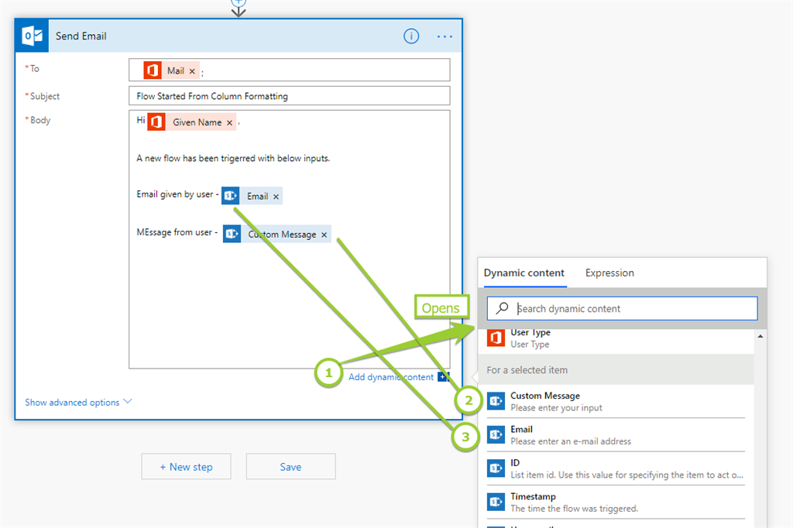
Task: Focus the Search dynamic content box
Action: tap(631, 308)
